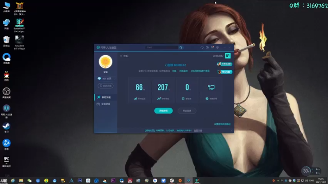Click the ENG input language indicator
The width and height of the screenshot is (328, 184).
pyautogui.click(x=312, y=181)
